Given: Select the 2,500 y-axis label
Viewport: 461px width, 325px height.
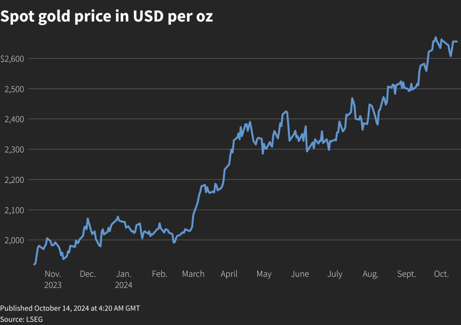Looking at the screenshot, I should tap(14, 89).
